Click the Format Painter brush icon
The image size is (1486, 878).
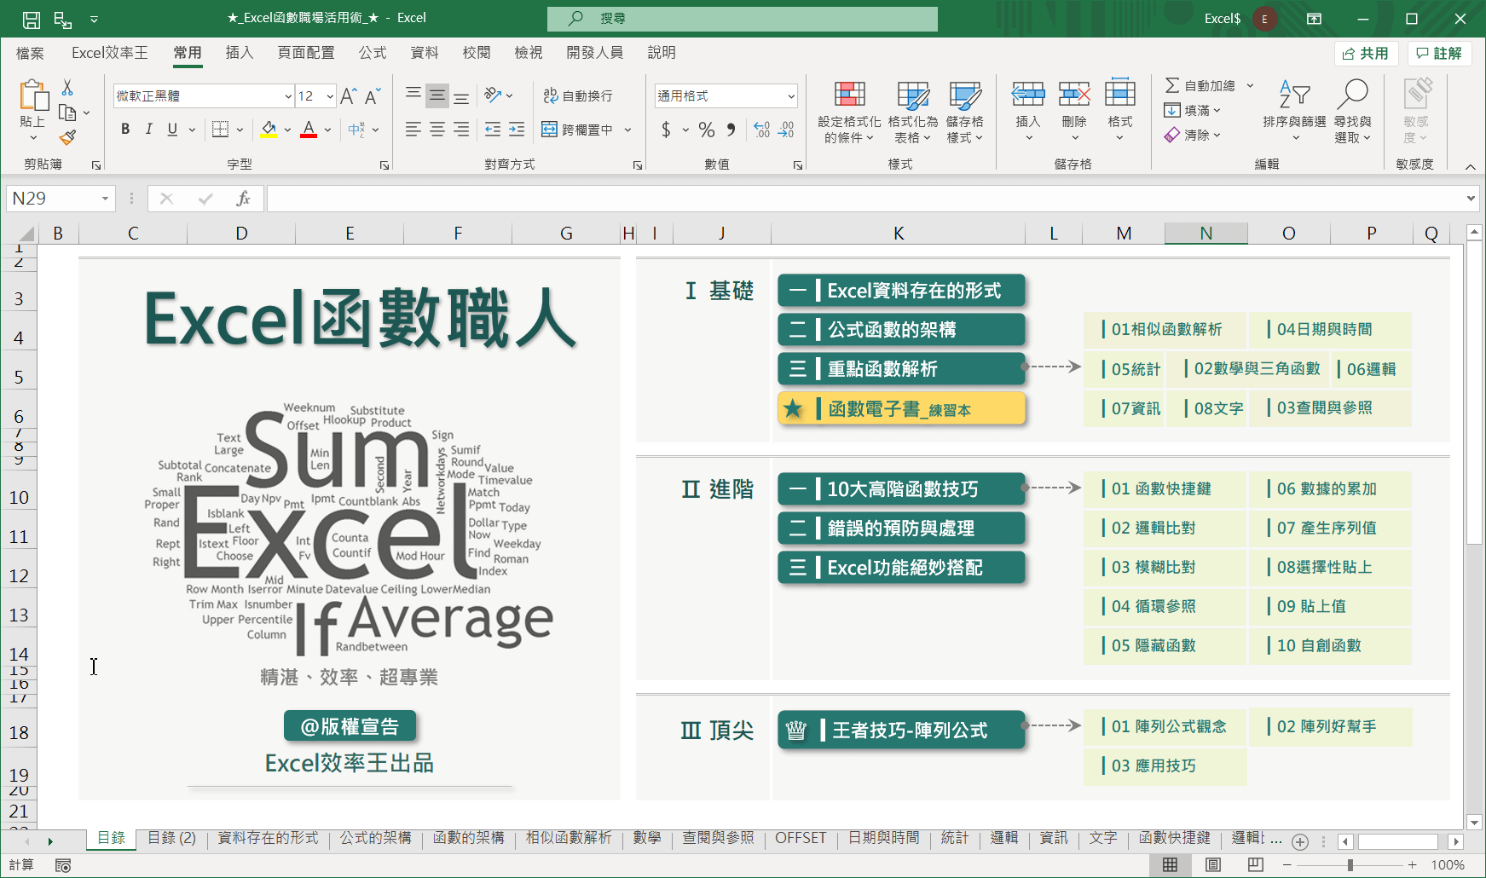(67, 137)
